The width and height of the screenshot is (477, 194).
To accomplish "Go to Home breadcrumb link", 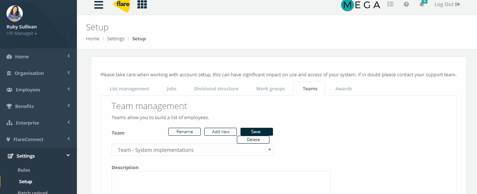I will point(92,39).
